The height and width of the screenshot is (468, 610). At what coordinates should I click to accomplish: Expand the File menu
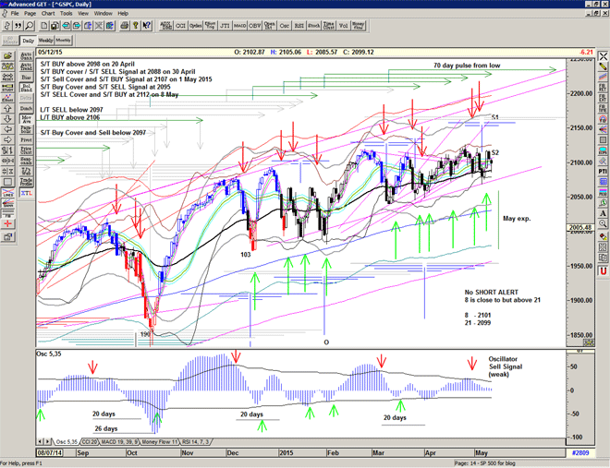(15, 14)
